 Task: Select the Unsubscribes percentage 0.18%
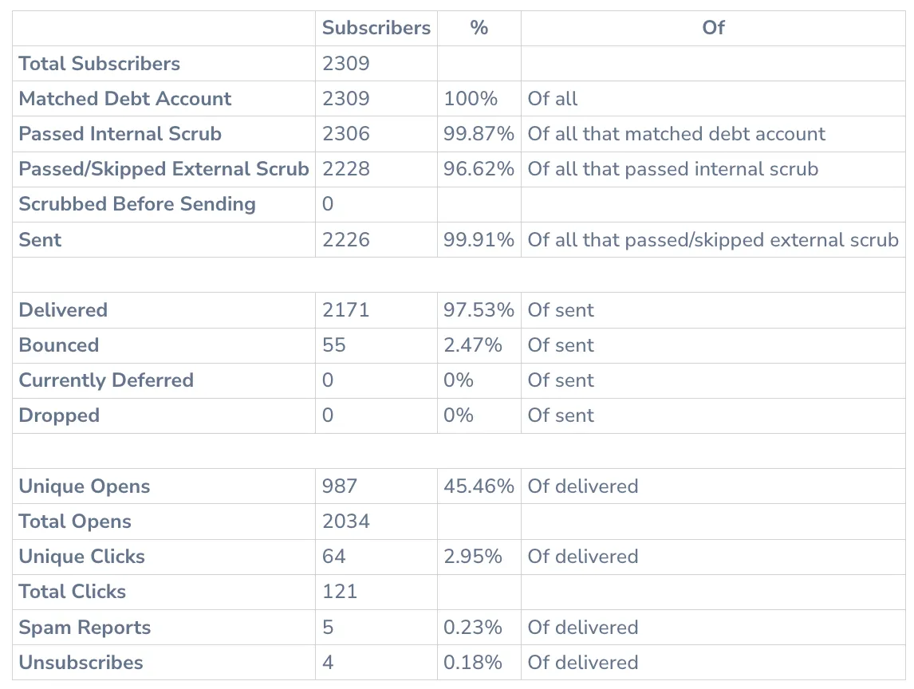tap(473, 663)
